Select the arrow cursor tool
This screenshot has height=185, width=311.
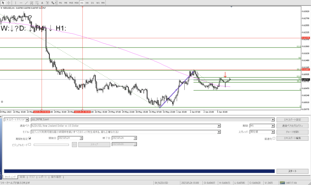pyautogui.click(x=3, y=3)
